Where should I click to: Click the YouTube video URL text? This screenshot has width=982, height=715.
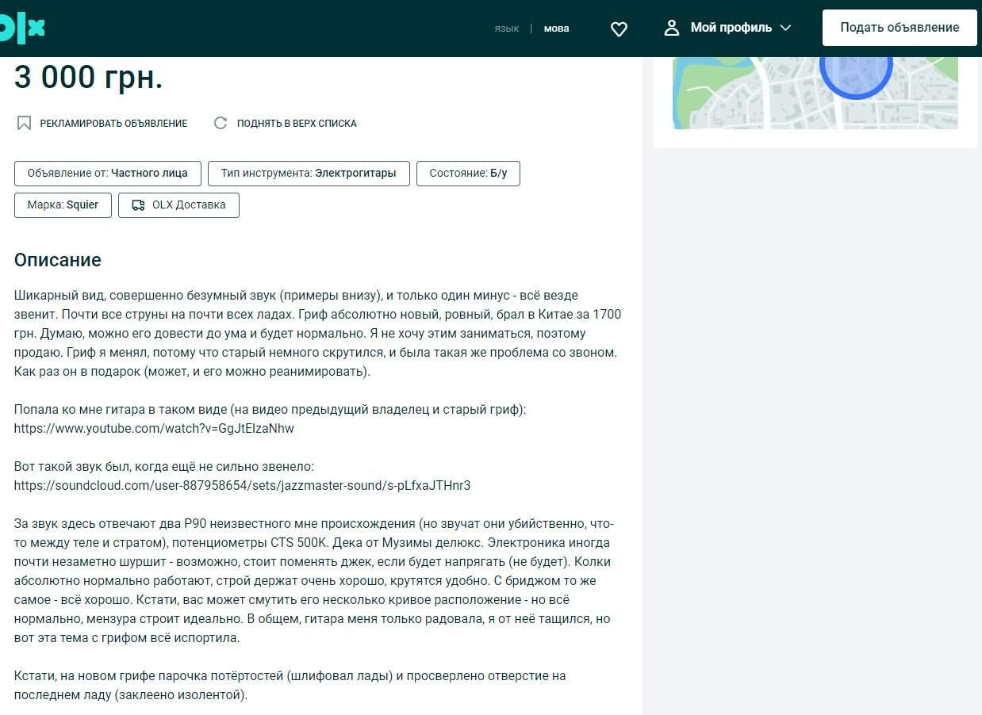point(154,428)
